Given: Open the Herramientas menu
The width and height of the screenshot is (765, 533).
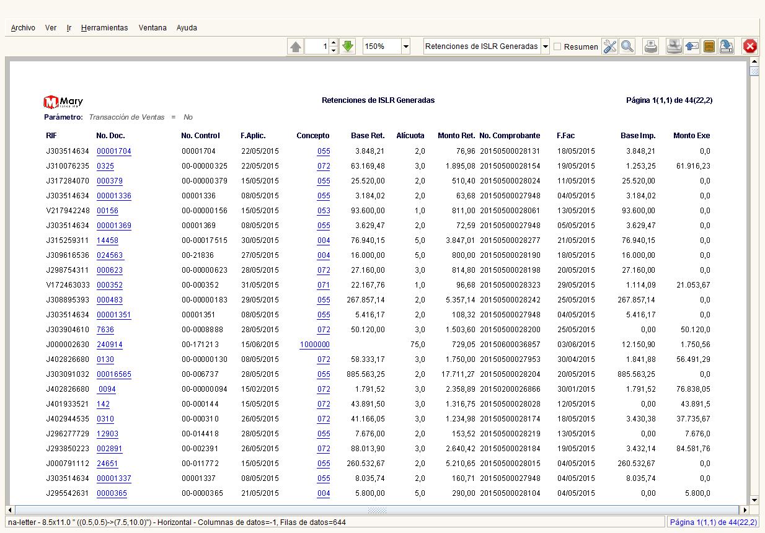Looking at the screenshot, I should click(104, 28).
